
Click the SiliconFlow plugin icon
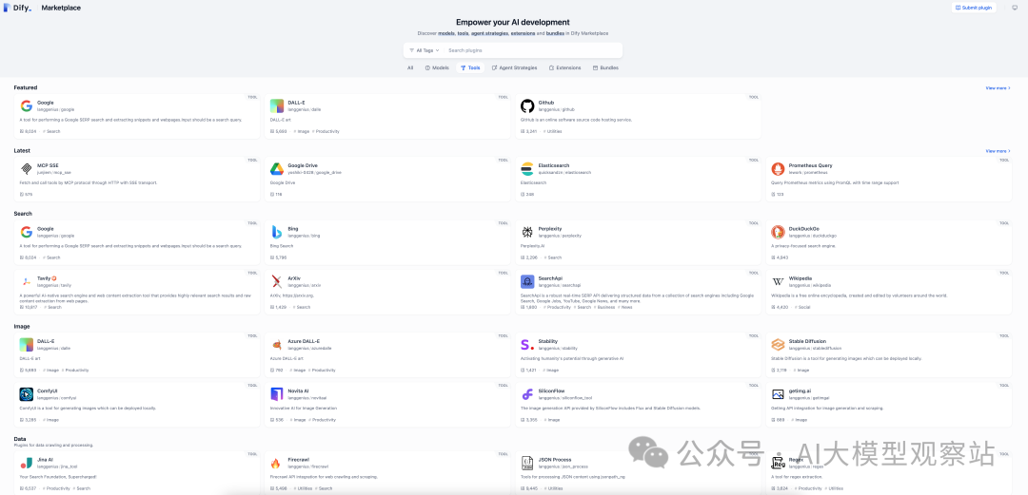click(527, 394)
